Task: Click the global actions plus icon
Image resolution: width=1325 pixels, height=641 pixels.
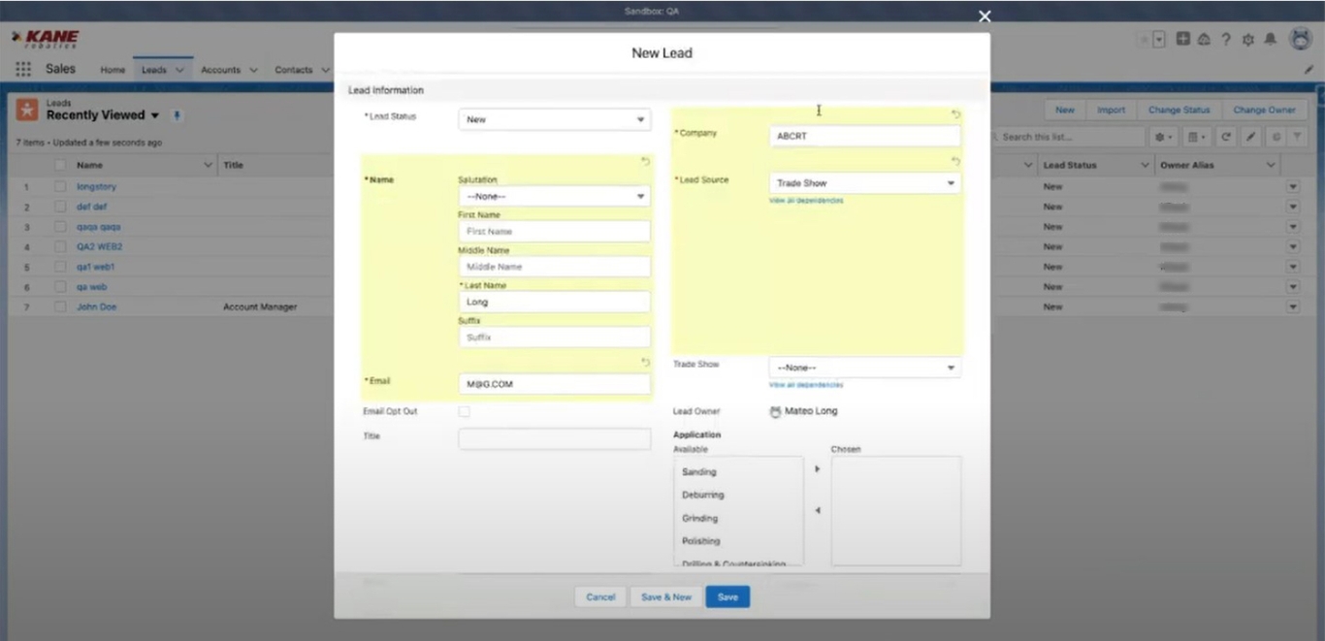Action: pyautogui.click(x=1183, y=40)
